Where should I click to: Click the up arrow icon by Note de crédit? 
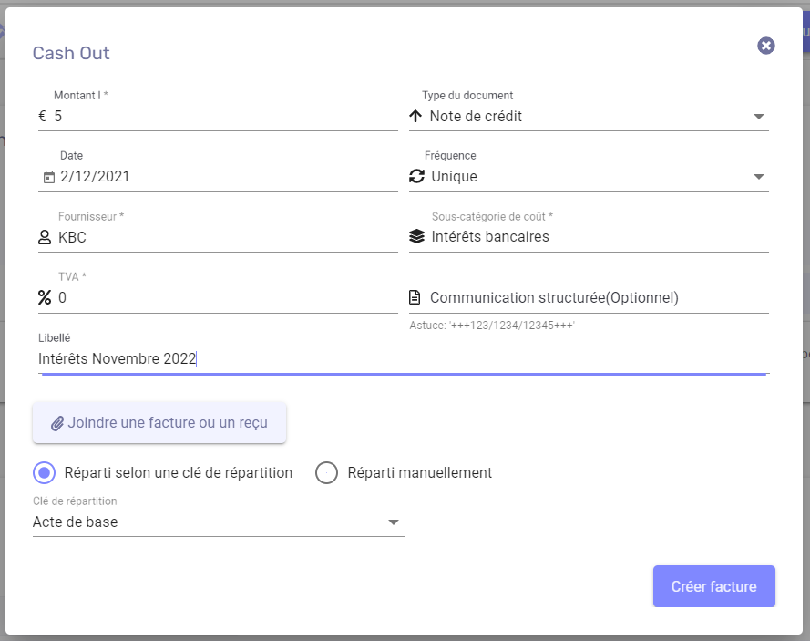click(415, 116)
